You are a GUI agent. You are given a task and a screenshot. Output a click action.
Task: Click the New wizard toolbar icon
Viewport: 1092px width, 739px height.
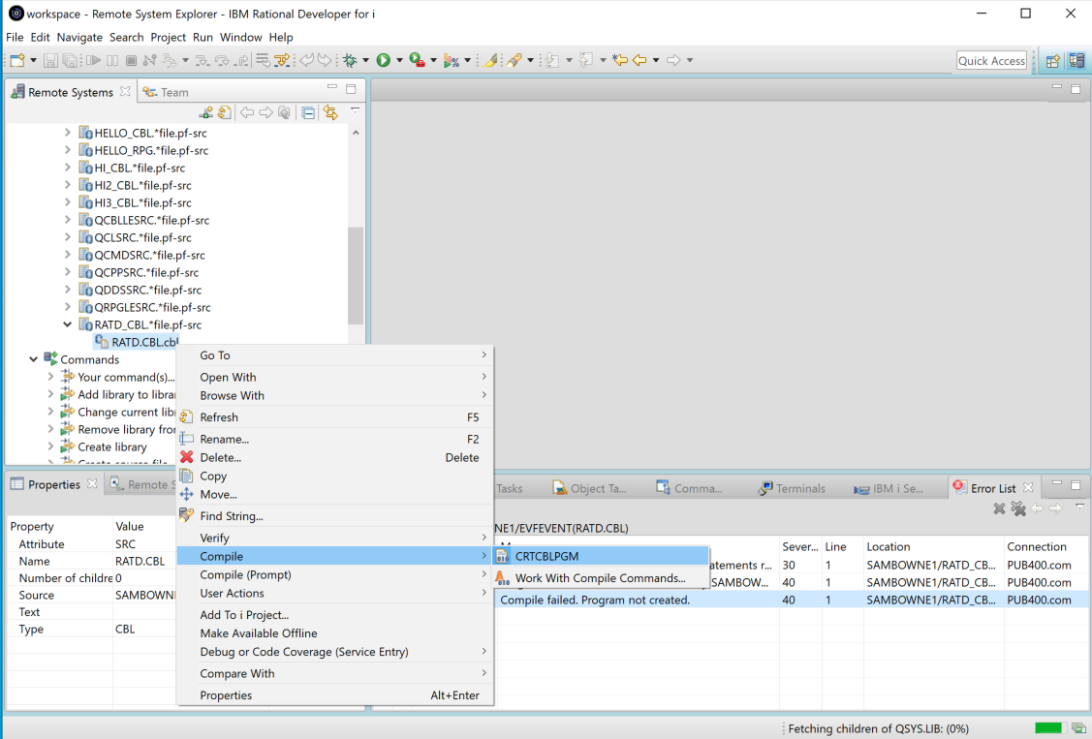pos(16,60)
